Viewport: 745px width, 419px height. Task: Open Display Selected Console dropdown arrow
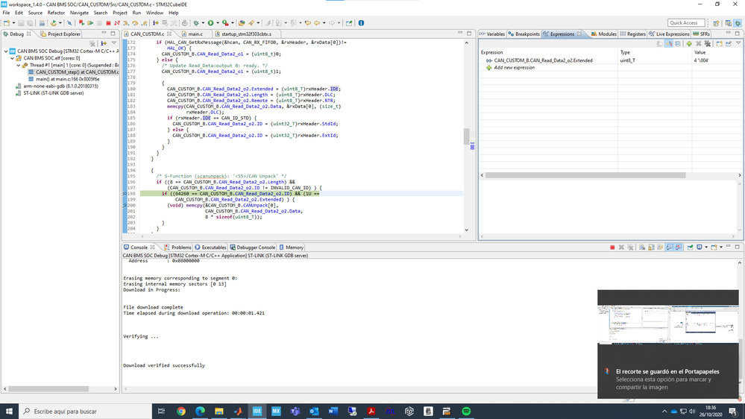click(706, 247)
